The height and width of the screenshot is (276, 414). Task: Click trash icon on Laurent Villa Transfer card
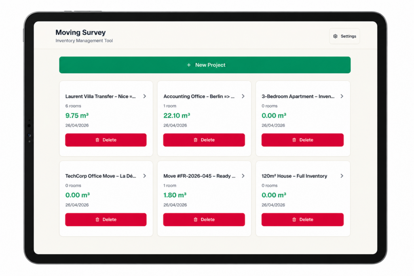(97, 140)
